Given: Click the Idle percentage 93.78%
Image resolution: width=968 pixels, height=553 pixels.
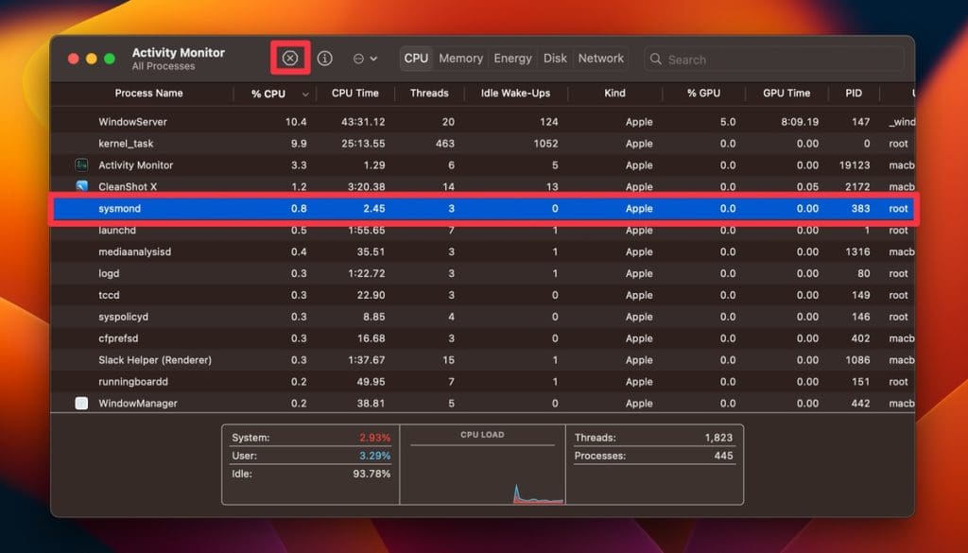Looking at the screenshot, I should [372, 474].
